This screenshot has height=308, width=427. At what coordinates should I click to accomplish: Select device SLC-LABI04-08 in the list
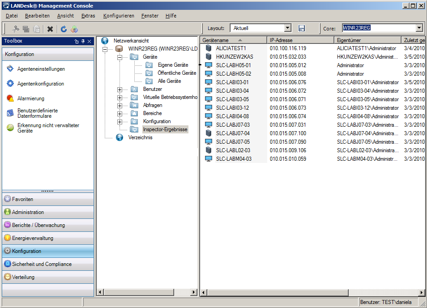coord(232,116)
